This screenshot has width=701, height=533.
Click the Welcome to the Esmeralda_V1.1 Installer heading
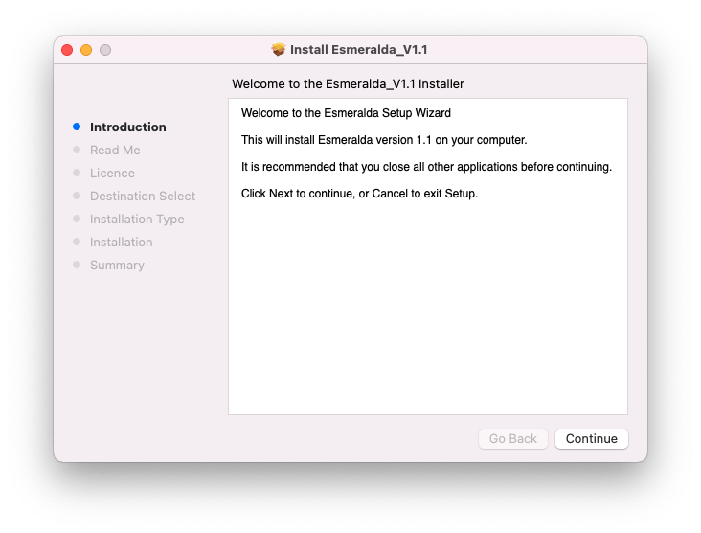click(x=348, y=84)
